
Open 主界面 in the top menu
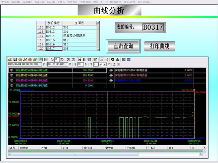click(x=5, y=2)
